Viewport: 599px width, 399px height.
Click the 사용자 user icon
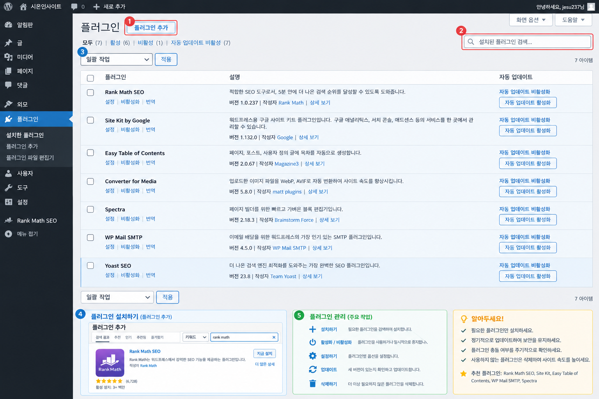(9, 173)
